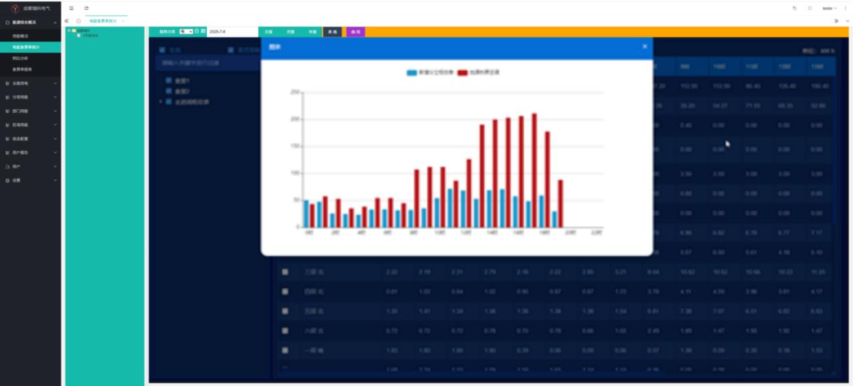The width and height of the screenshot is (853, 386).
Task: Click the double-left arrow tab scroll icon
Action: click(x=67, y=21)
